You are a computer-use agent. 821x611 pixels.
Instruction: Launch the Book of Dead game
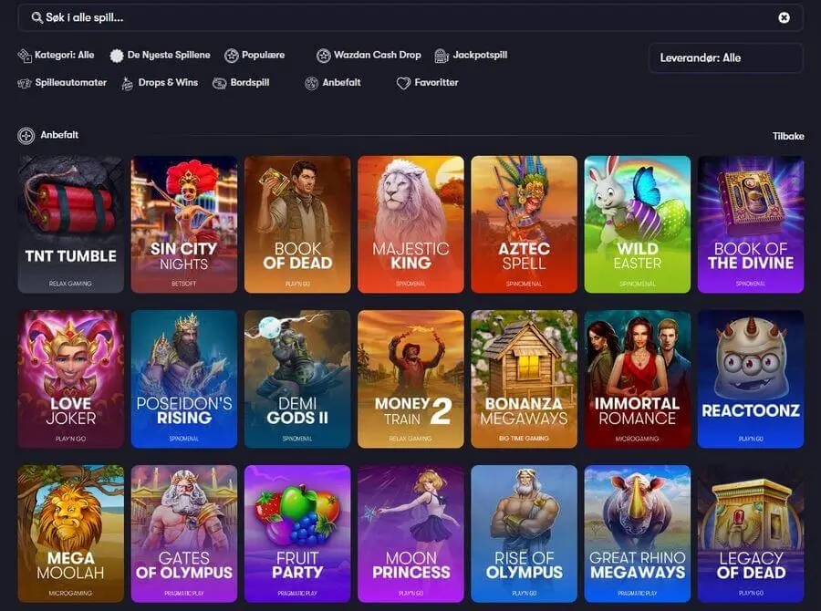[x=297, y=224]
